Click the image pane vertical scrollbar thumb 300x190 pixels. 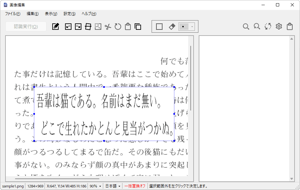(191, 78)
